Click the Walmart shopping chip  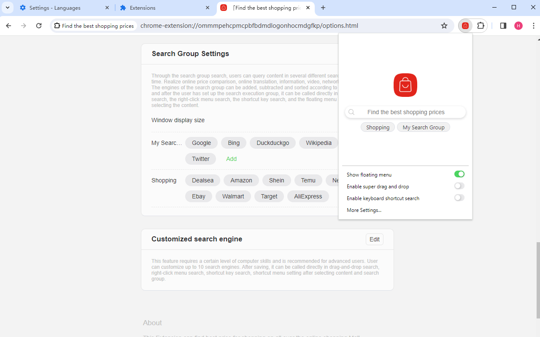233,196
